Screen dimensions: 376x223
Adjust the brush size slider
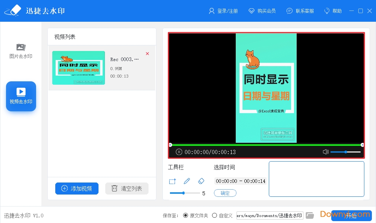[184, 193]
